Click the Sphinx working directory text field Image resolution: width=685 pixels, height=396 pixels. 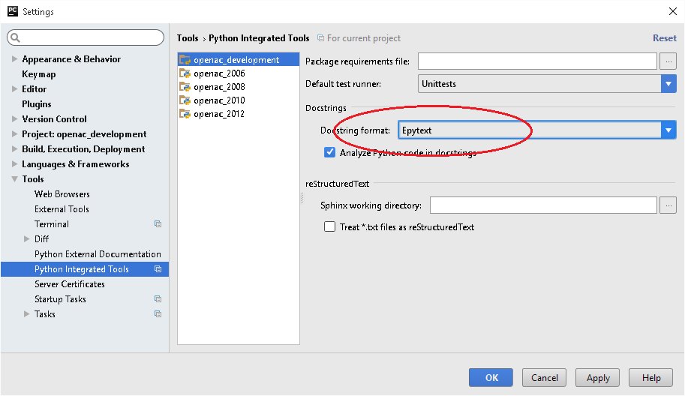pos(543,205)
